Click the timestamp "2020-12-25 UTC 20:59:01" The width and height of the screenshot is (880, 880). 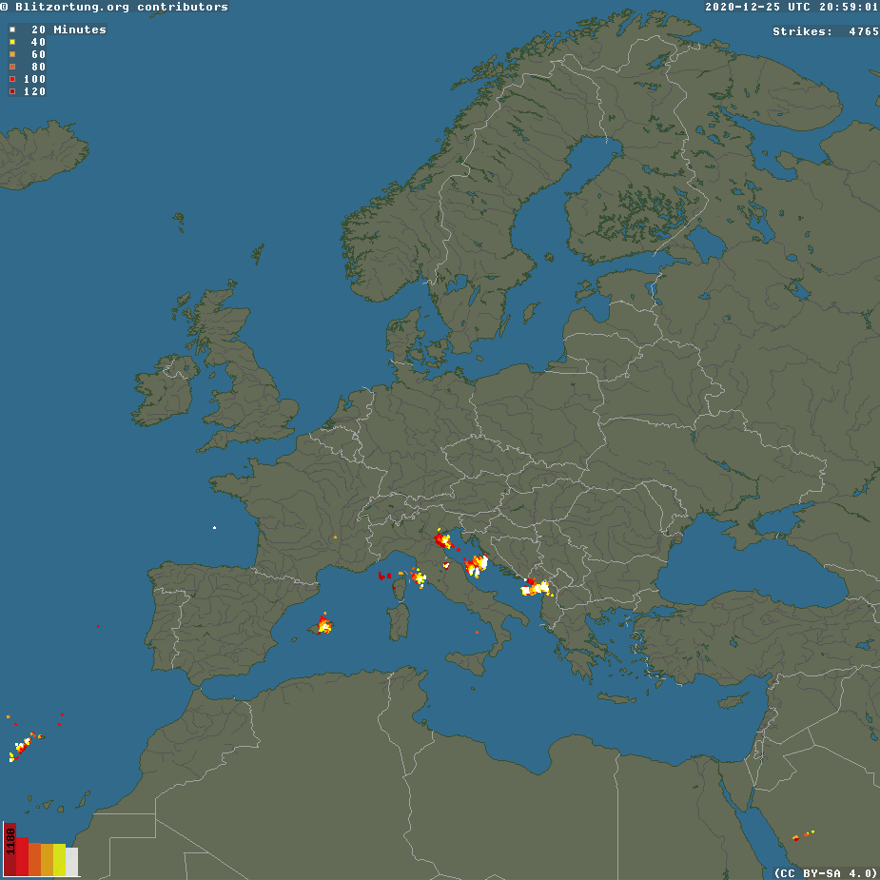point(792,7)
